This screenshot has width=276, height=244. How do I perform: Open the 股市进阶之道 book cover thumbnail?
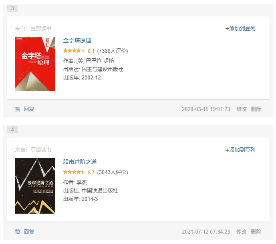click(x=35, y=186)
